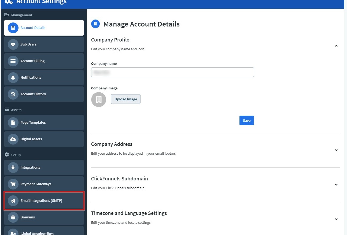Click the ClickFunnels Subdomain heading

[120, 179]
